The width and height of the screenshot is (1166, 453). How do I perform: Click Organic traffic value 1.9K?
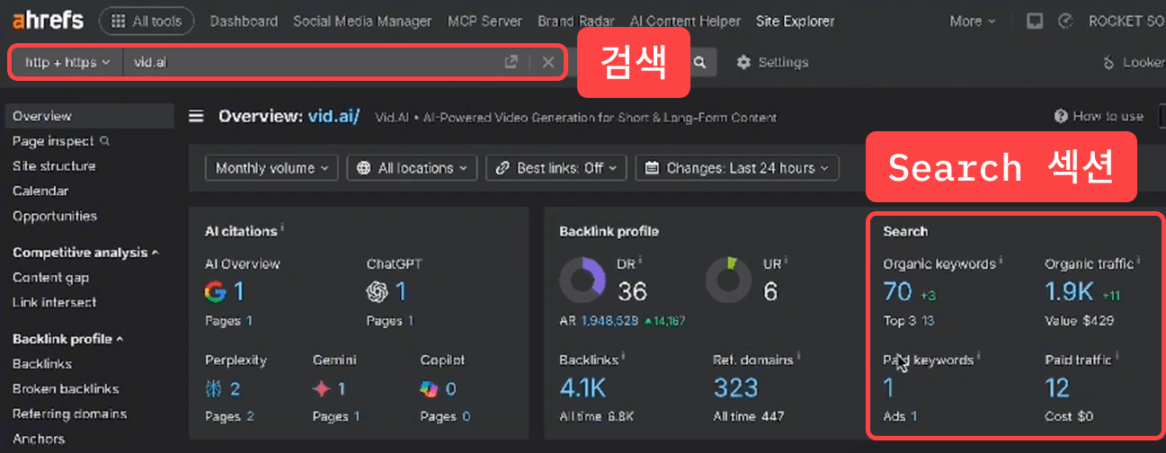click(x=1069, y=291)
